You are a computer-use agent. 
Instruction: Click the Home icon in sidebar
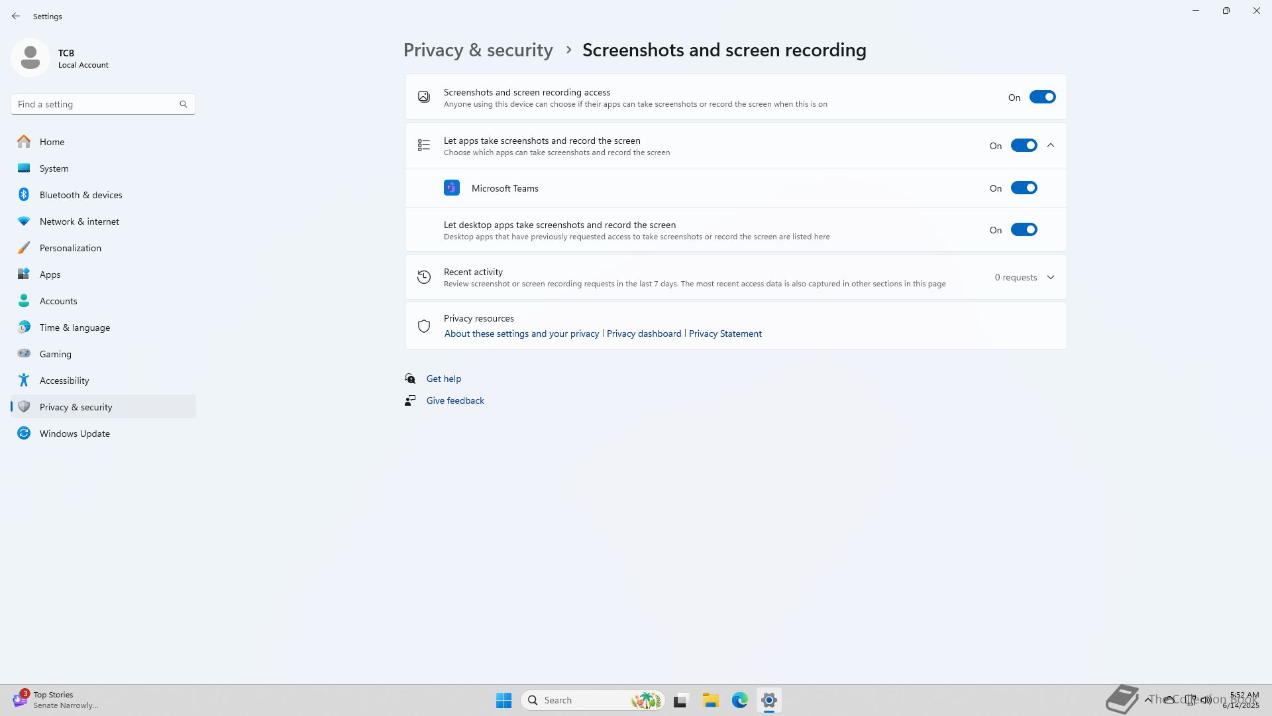pos(24,142)
